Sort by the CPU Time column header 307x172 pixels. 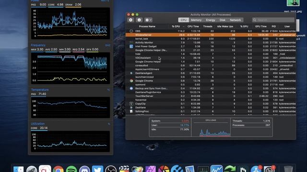coord(193,27)
